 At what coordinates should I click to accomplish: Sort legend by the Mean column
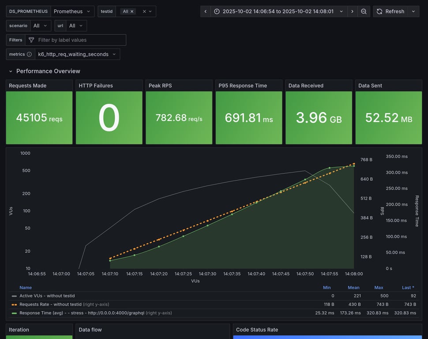click(x=353, y=287)
